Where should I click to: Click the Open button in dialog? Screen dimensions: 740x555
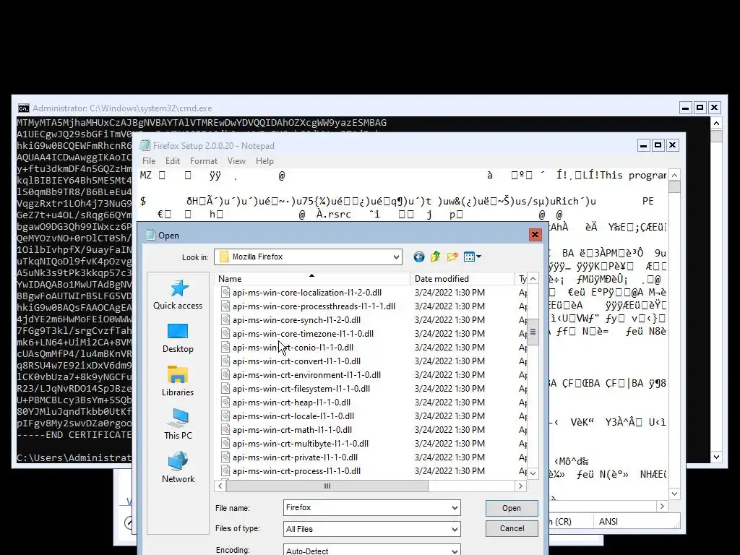512,508
